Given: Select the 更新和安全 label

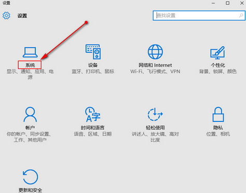Looking at the screenshot, I should click(x=30, y=190).
